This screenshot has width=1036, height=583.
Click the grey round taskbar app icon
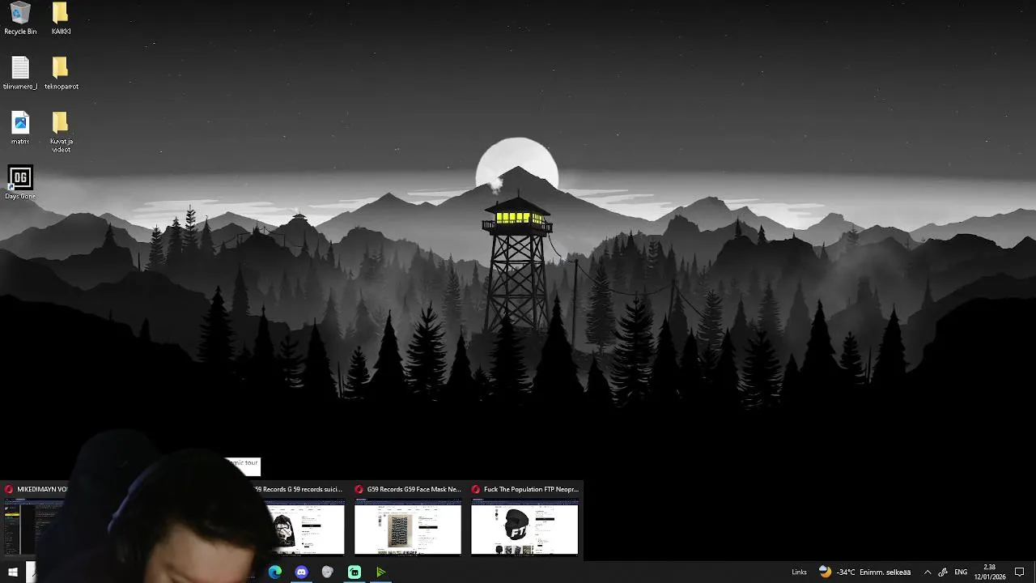[328, 572]
